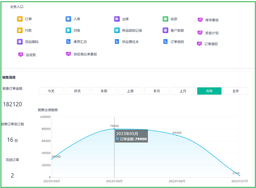Click the orange 订单 shopping cart icon
The image size is (256, 188).
point(20,19)
